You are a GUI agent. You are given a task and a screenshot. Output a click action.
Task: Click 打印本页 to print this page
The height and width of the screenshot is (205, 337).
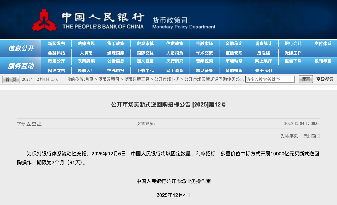click(x=289, y=136)
